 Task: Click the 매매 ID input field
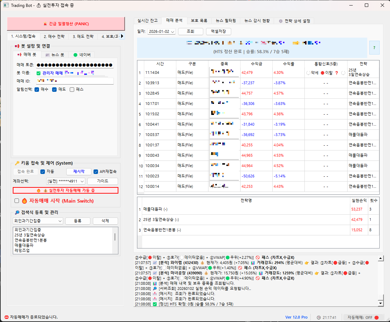click(75, 81)
